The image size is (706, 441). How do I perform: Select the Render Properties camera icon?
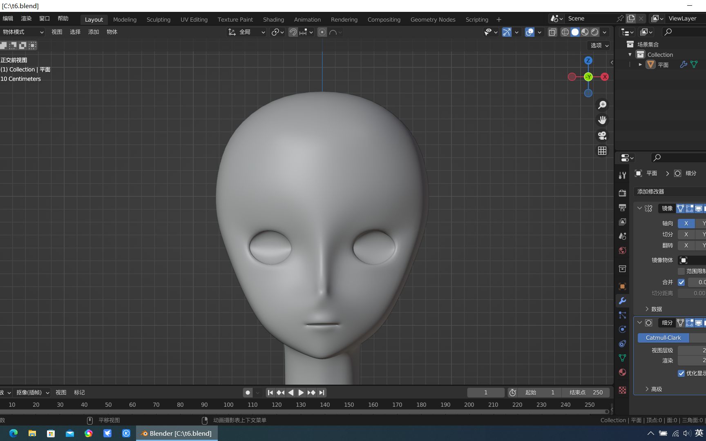click(622, 193)
